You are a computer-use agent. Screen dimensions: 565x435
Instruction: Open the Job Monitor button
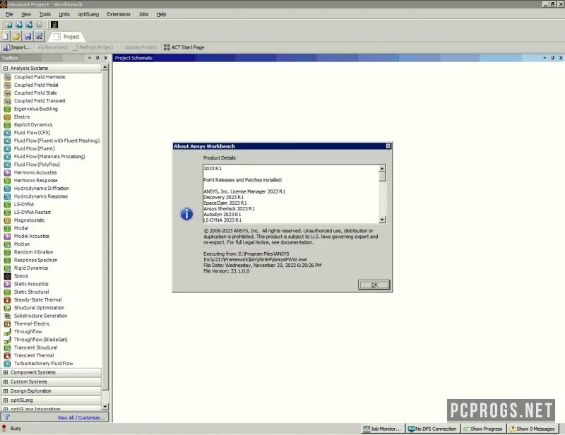[x=382, y=429]
